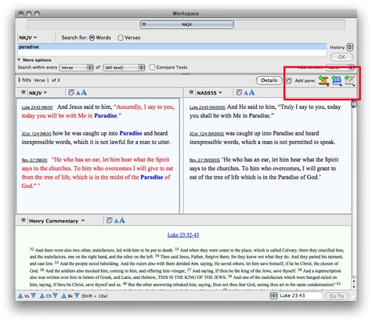Open NKJV pane in separate window icon

pos(71,92)
